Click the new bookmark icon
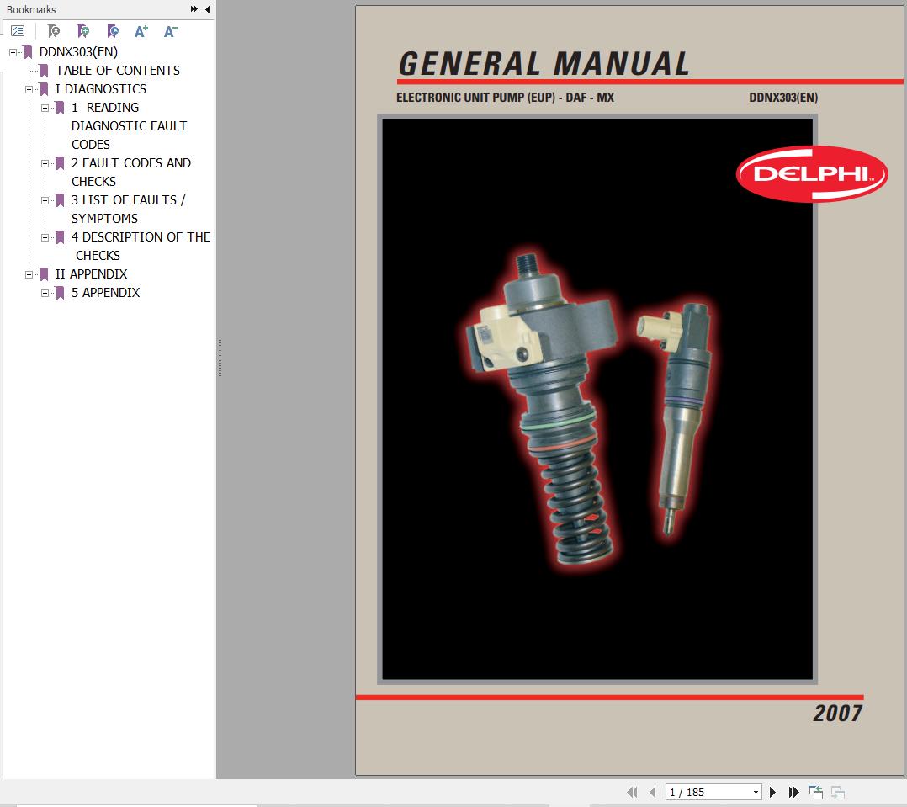 (83, 31)
